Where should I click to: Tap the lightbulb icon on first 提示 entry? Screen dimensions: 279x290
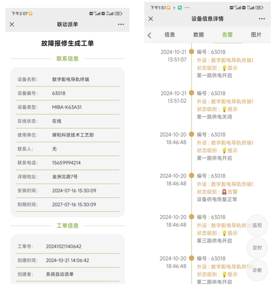tap(224, 68)
